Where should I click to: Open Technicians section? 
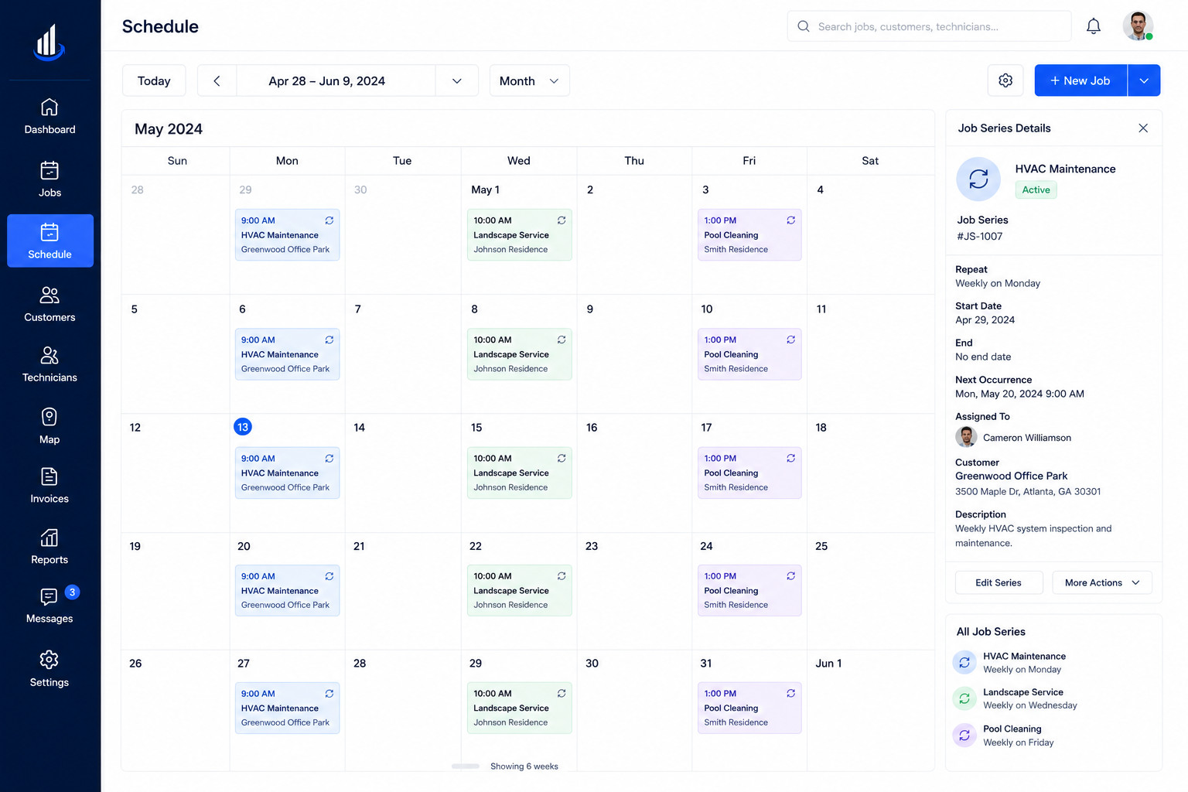[x=49, y=364]
